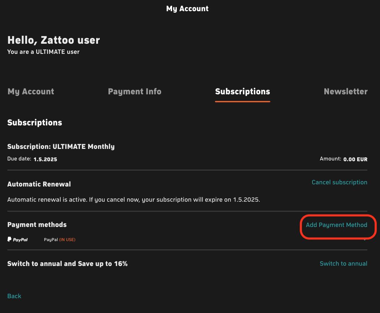
Task: Click Add Payment Method link
Action: (x=336, y=225)
